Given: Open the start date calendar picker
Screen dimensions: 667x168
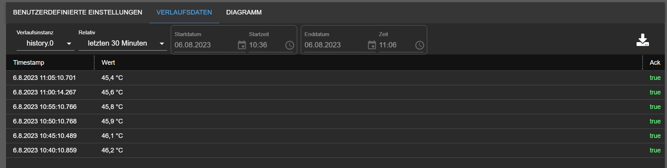Looking at the screenshot, I should click(x=242, y=45).
